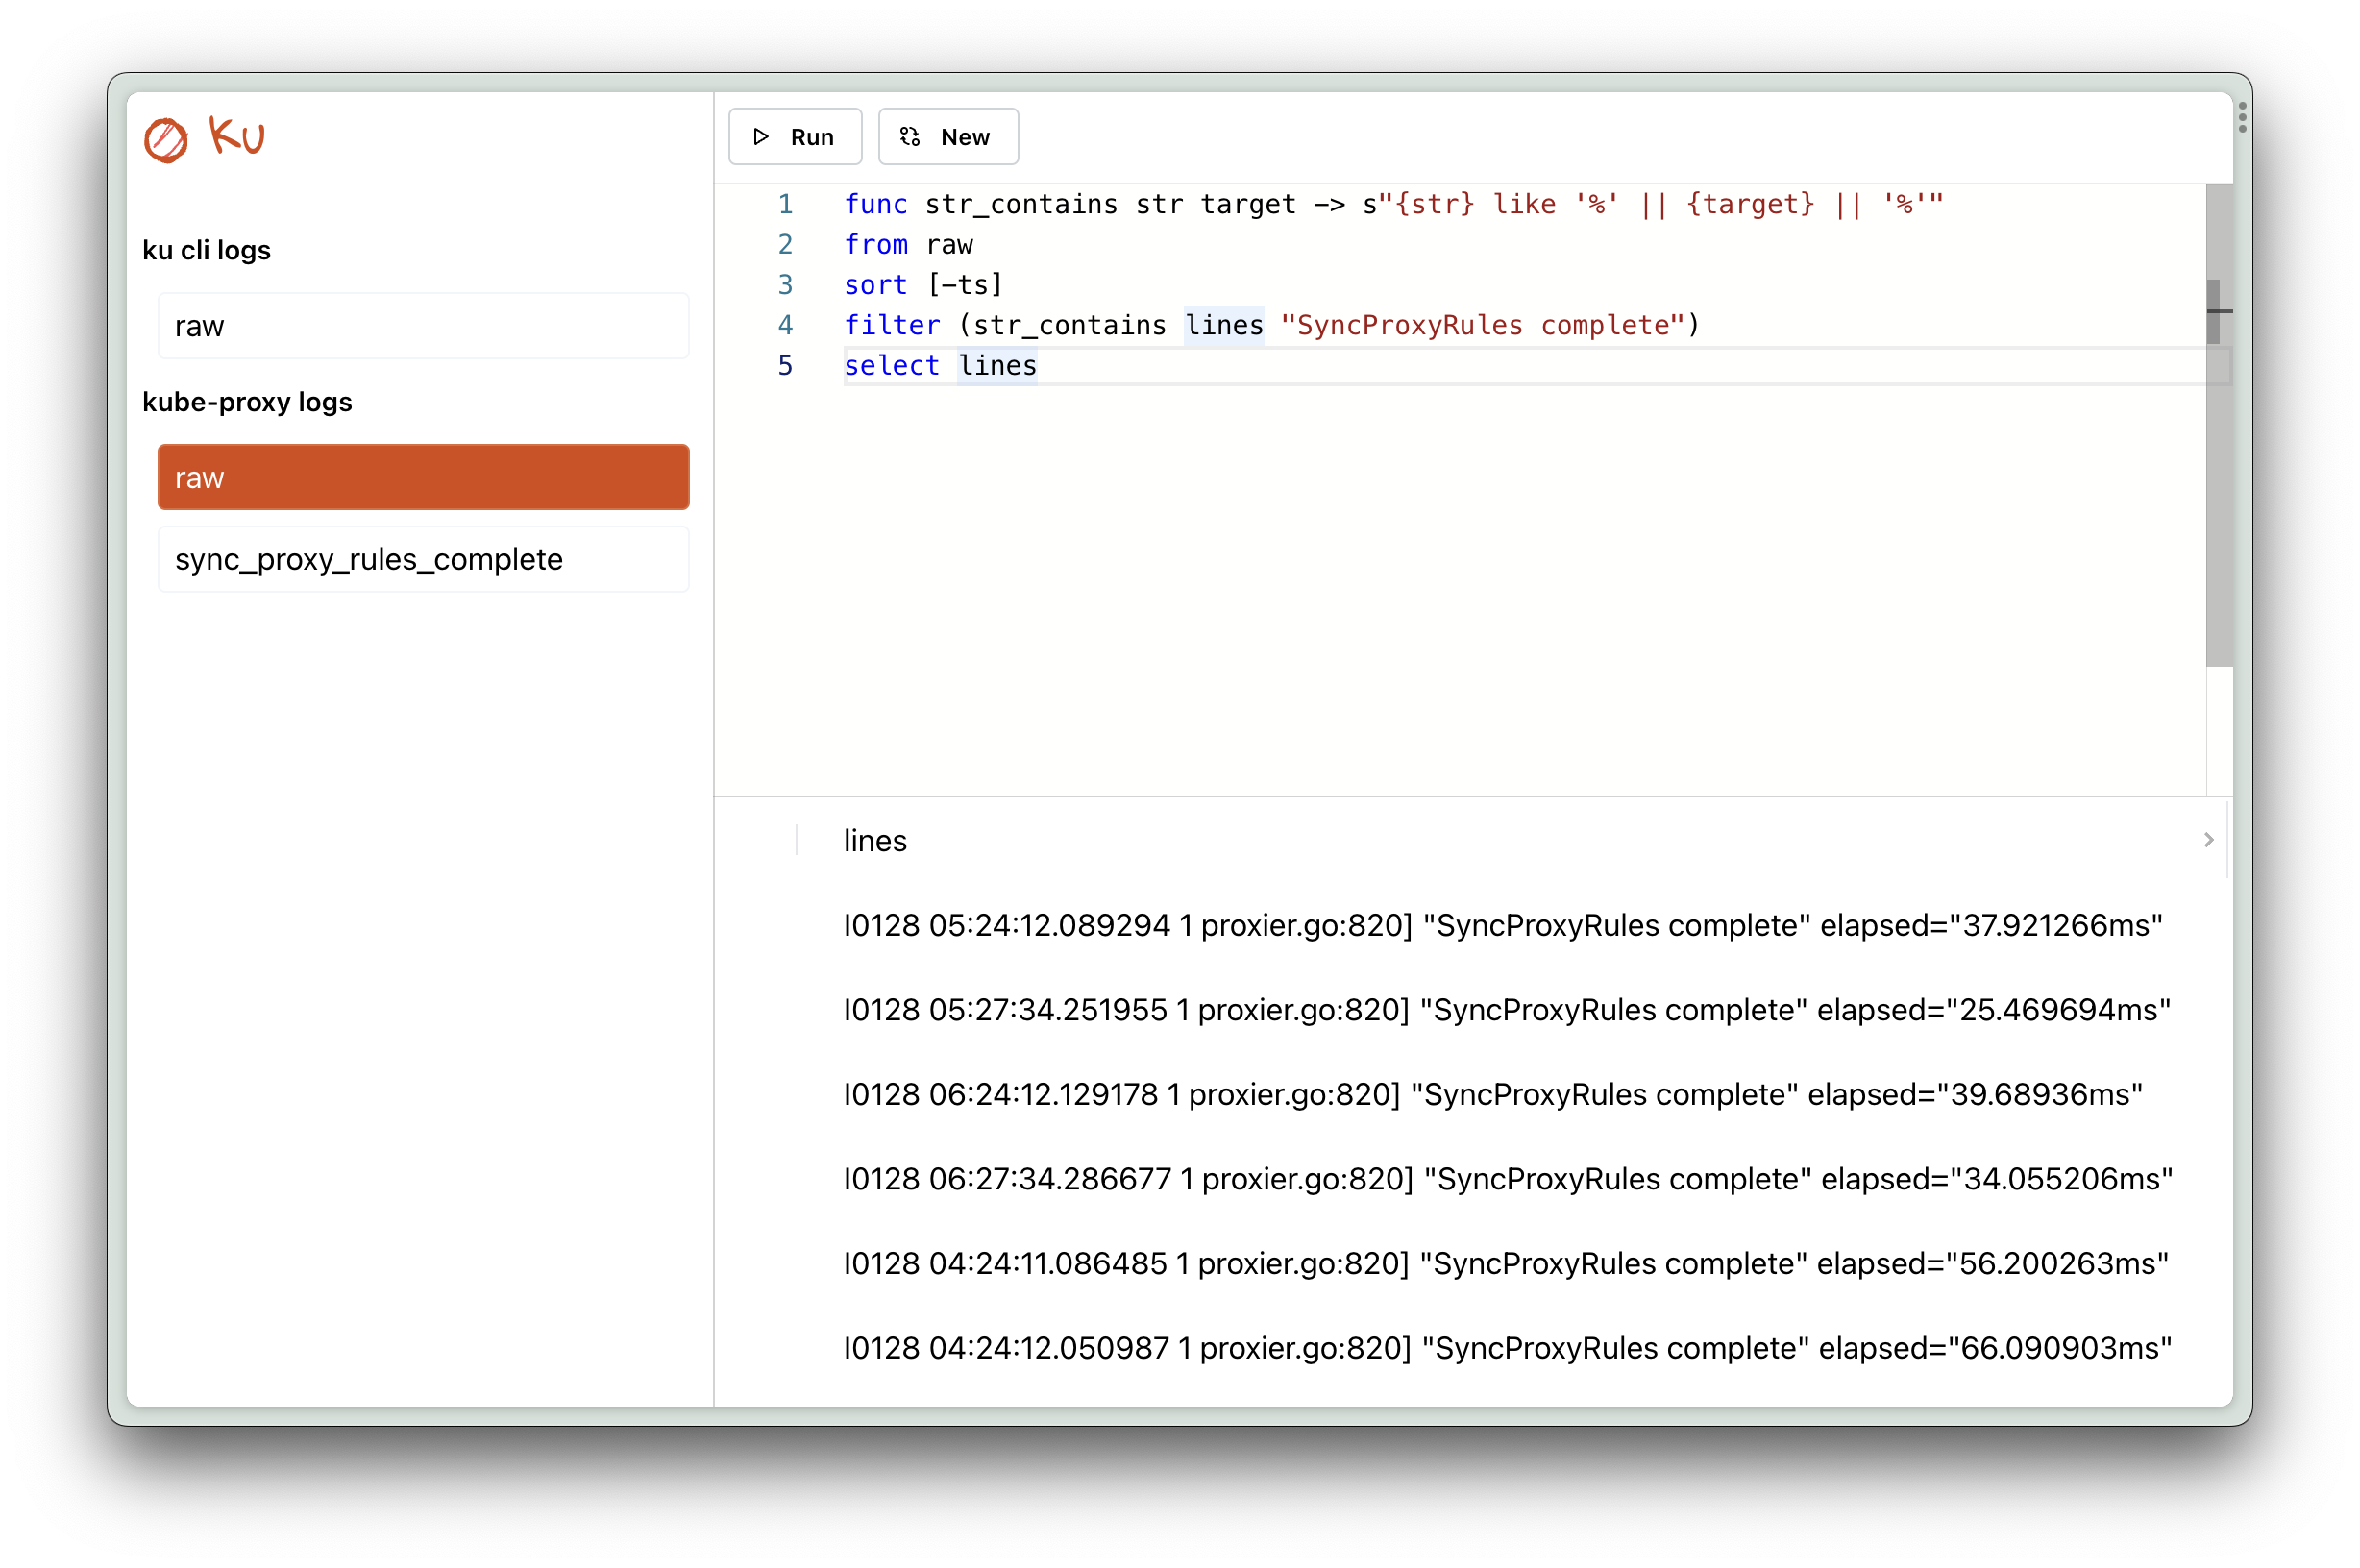Open the three-dot menu at window corner
2360x1568 pixels.
coord(2242,118)
